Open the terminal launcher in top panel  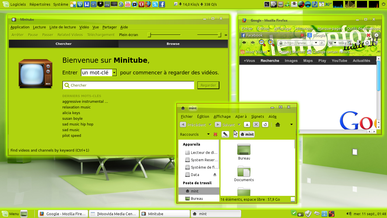click(267, 4)
